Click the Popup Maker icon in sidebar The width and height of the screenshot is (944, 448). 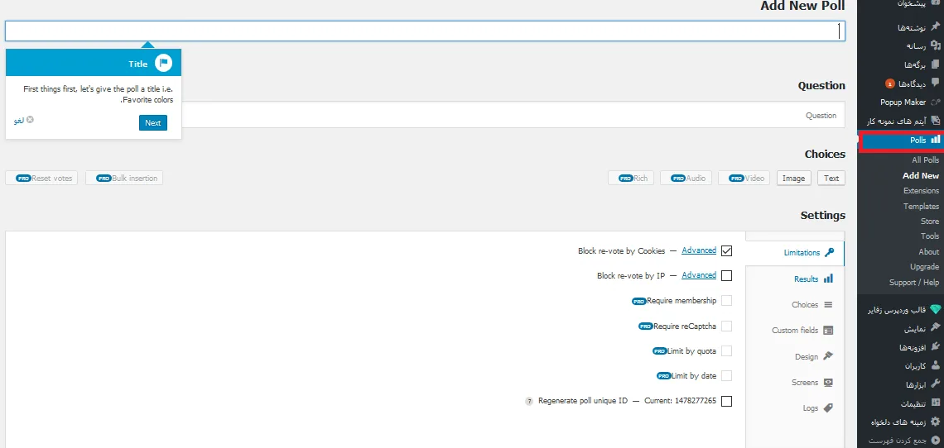click(934, 102)
